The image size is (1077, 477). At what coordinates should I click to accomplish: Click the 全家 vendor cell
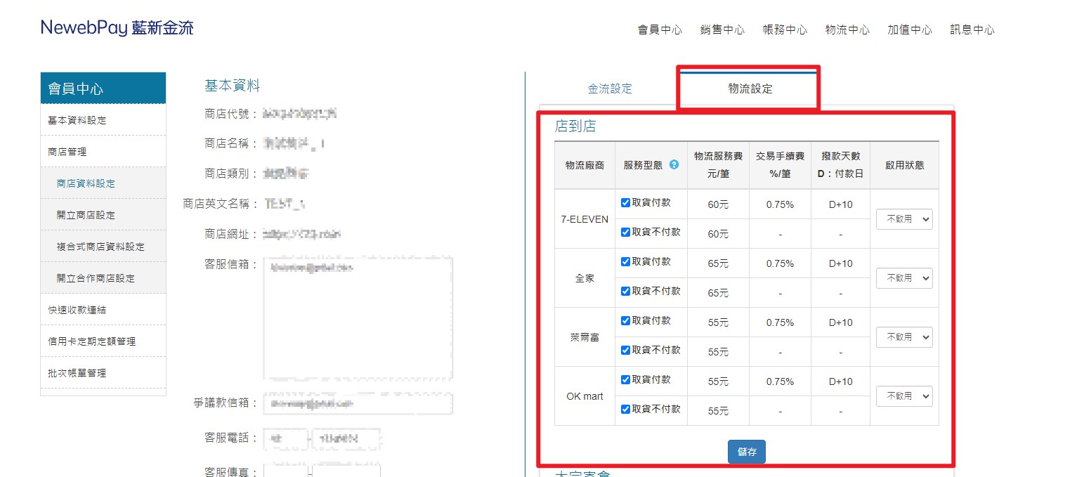pyautogui.click(x=585, y=278)
